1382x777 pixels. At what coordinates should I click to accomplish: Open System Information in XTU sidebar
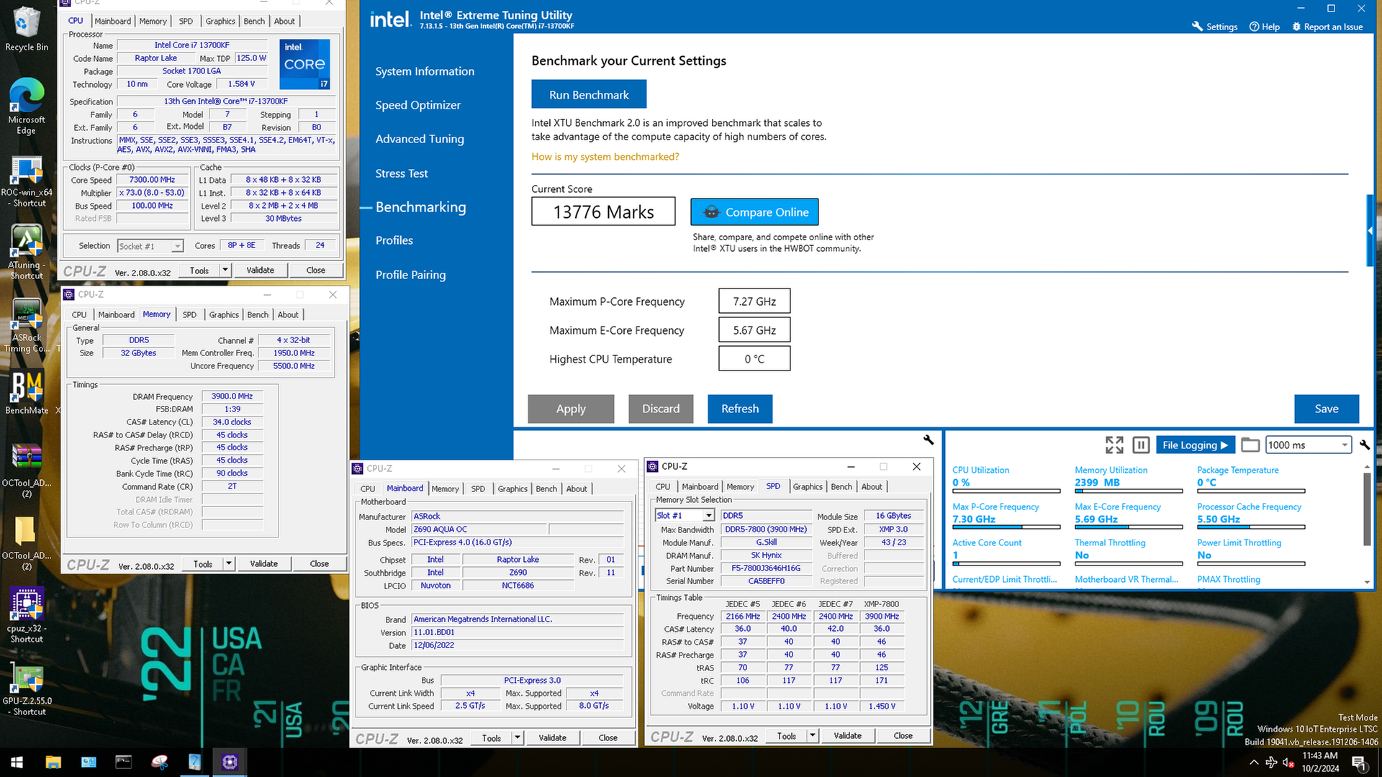click(x=425, y=71)
